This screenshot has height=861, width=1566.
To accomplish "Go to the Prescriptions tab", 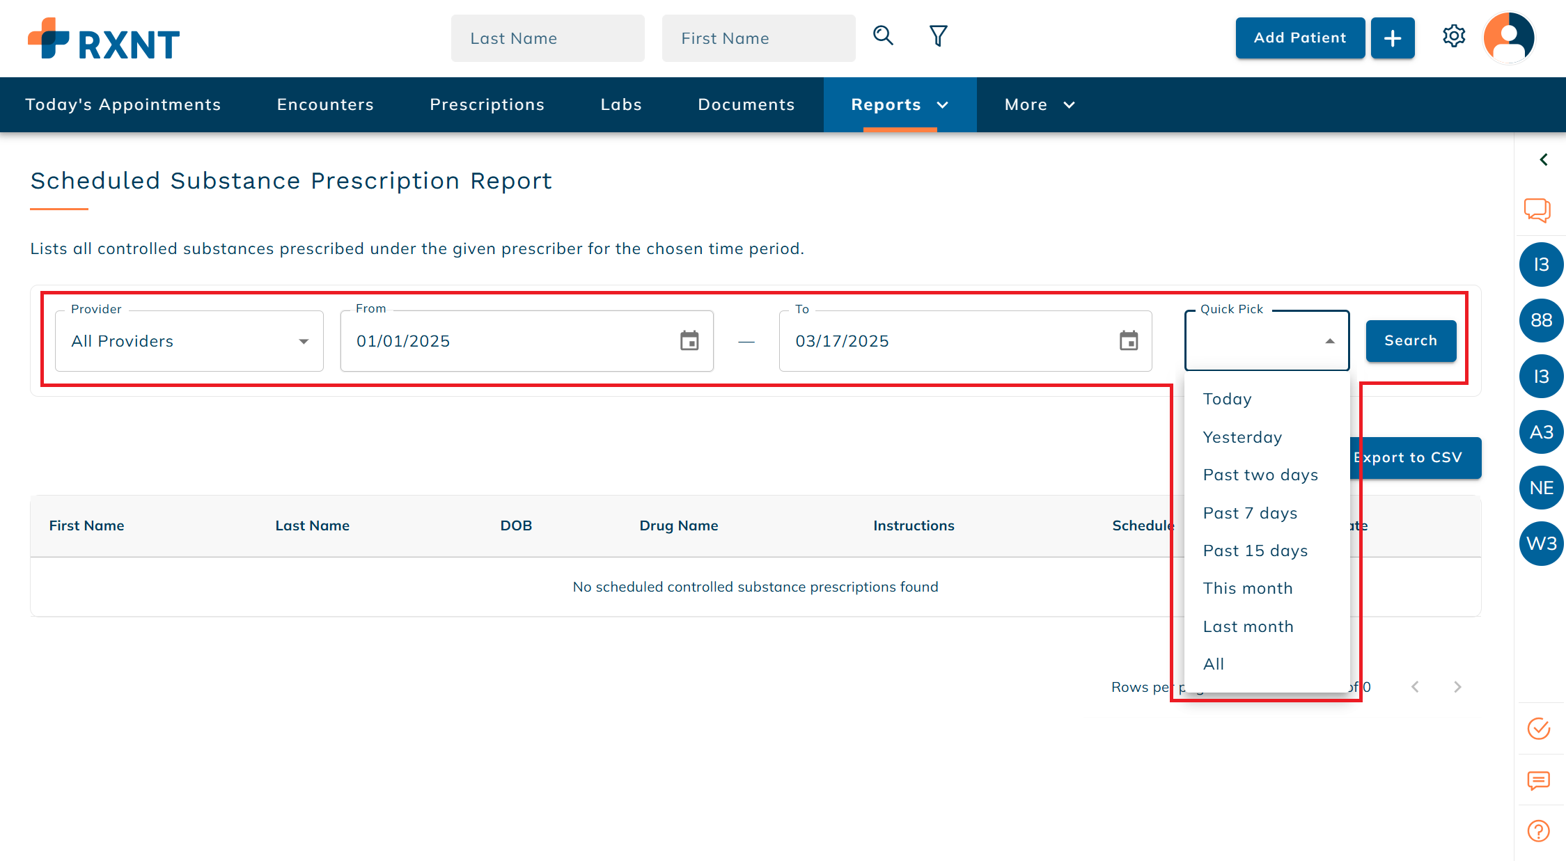I will coord(487,105).
